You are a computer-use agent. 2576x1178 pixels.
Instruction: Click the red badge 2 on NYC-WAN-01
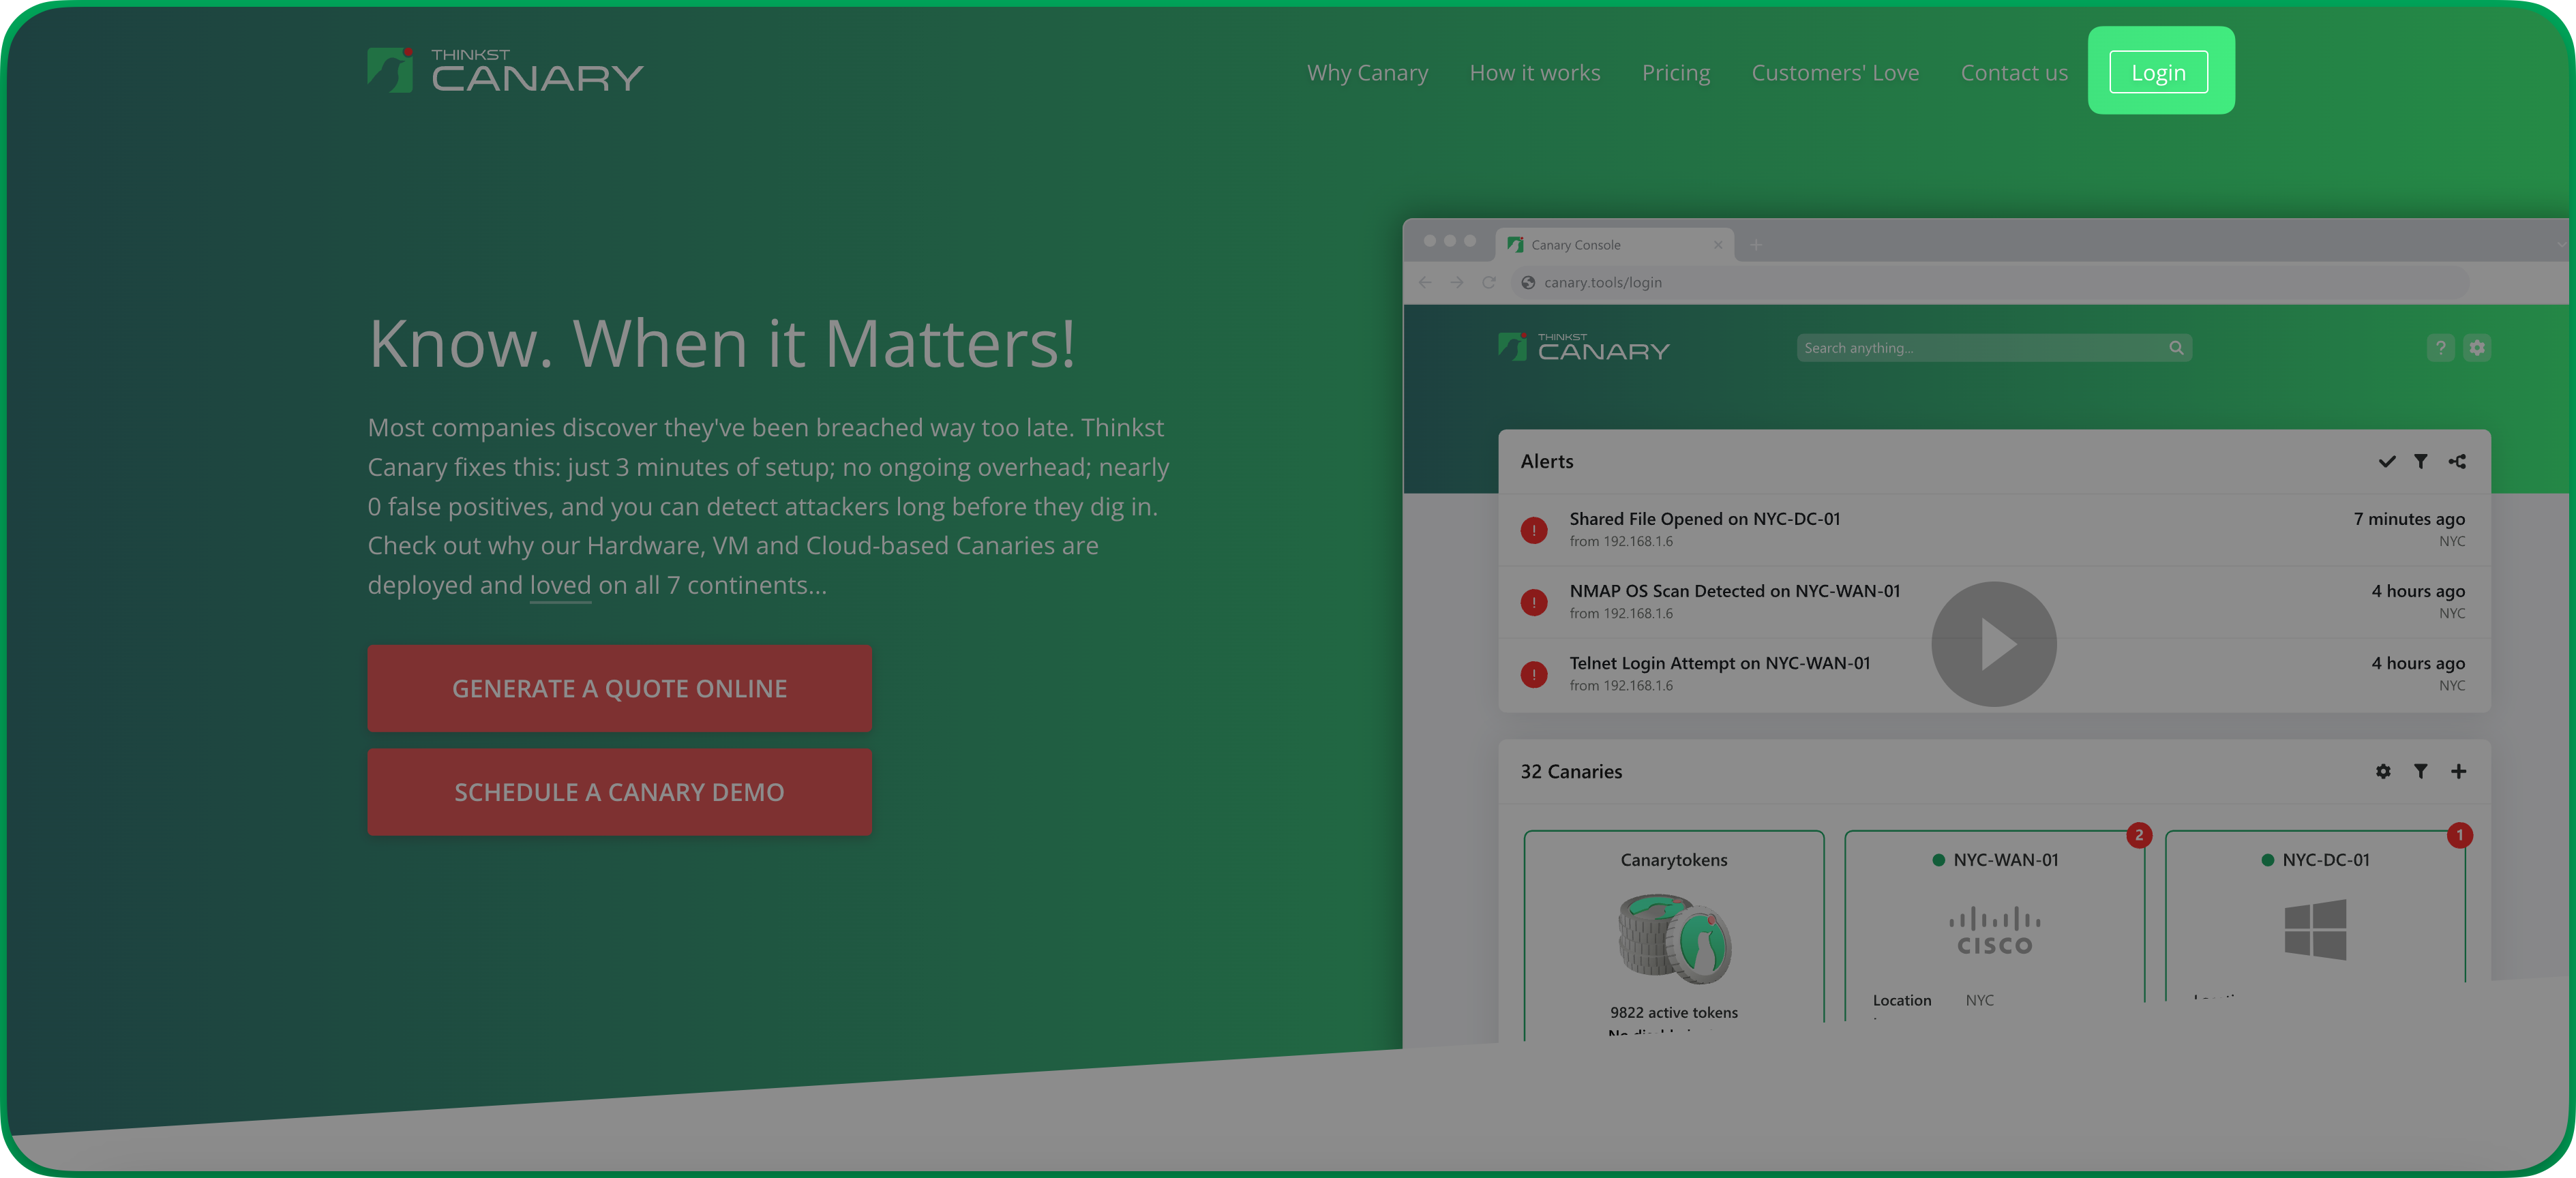(x=2138, y=835)
